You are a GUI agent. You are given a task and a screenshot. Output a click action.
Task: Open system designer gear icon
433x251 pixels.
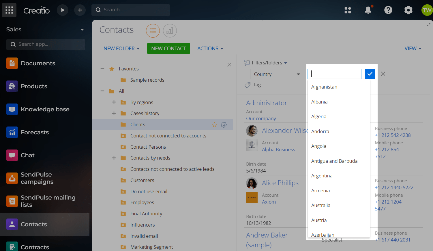[408, 10]
